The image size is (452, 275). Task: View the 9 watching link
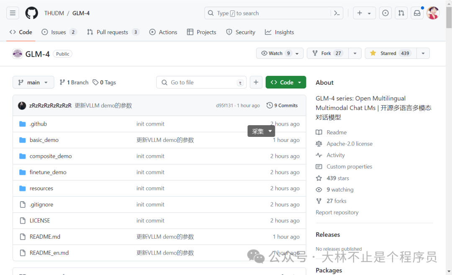coord(340,189)
